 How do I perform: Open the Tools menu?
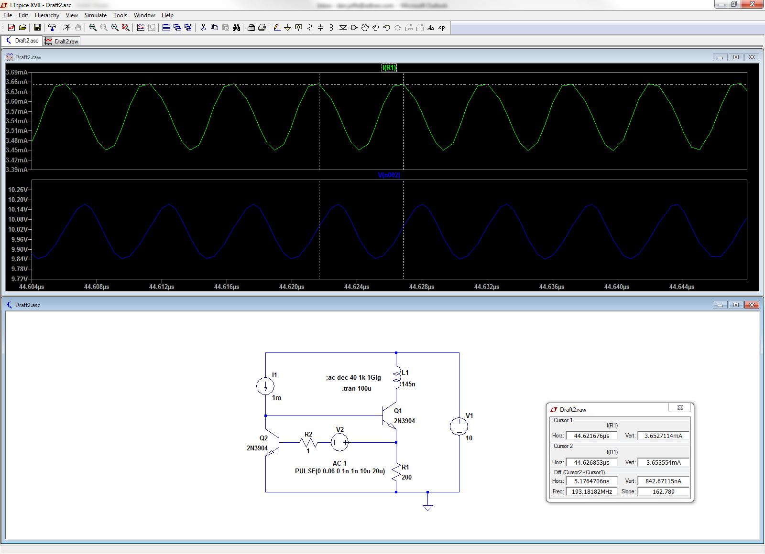click(x=120, y=15)
